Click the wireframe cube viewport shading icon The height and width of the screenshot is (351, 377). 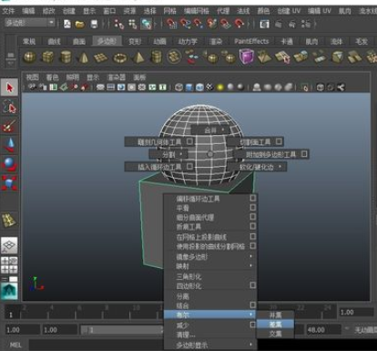[179, 88]
